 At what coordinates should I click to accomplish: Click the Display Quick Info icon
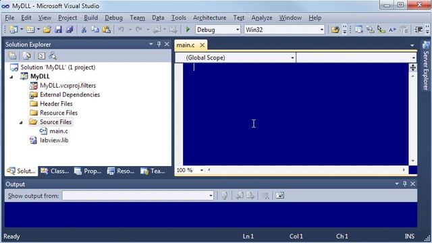(x=381, y=30)
